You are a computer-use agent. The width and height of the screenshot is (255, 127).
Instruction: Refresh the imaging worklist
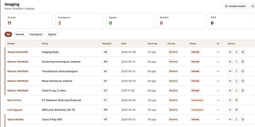tap(252, 6)
